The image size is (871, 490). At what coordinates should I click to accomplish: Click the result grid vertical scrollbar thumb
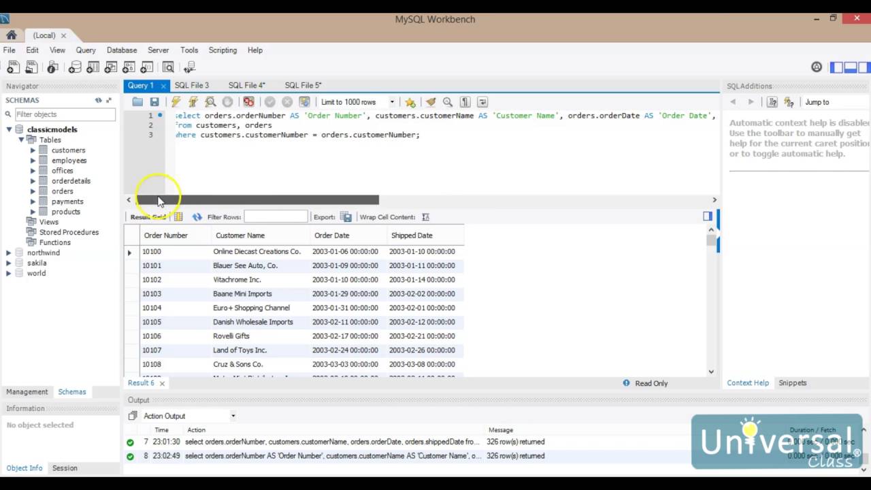pyautogui.click(x=711, y=240)
